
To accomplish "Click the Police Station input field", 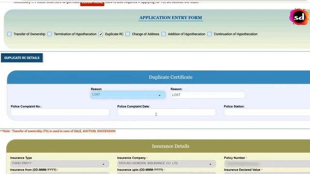I will click(267, 112).
